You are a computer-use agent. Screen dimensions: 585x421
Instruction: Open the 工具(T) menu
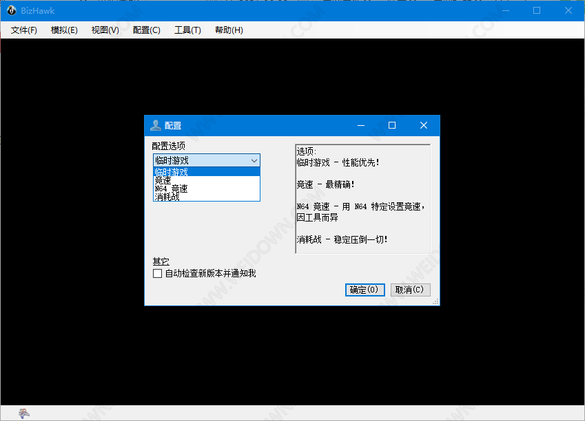point(187,30)
